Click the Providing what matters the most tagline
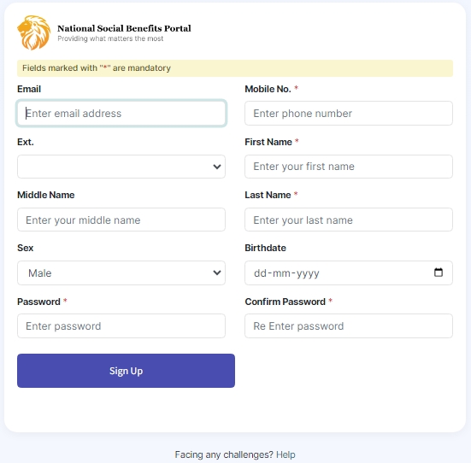471x463 pixels. point(110,38)
